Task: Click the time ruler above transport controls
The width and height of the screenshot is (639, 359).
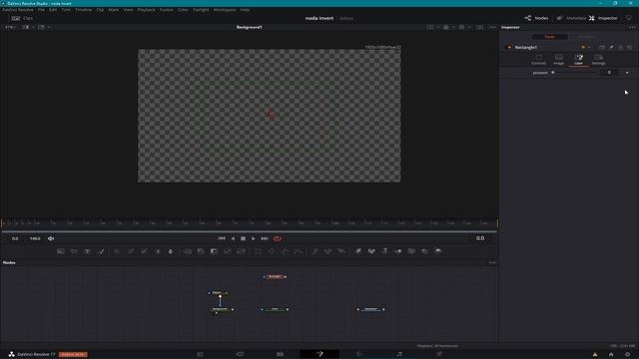Action: pyautogui.click(x=249, y=223)
